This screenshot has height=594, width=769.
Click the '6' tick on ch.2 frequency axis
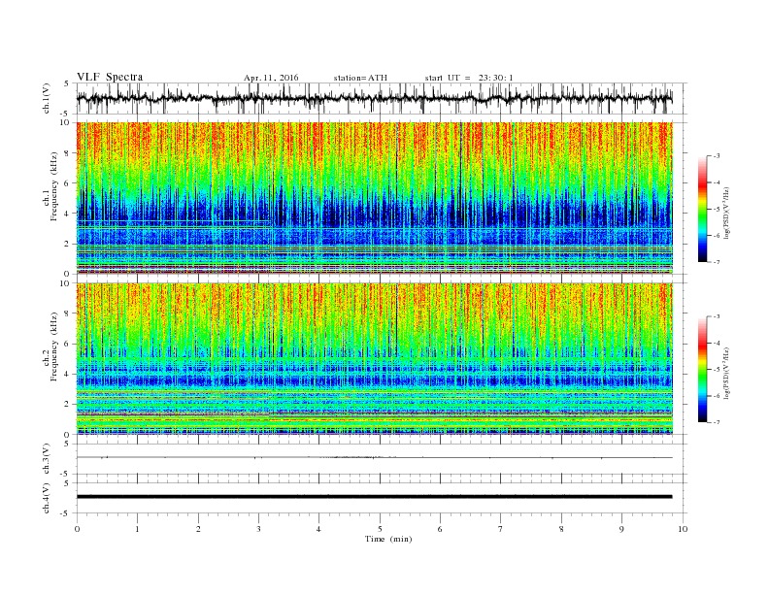coord(68,344)
